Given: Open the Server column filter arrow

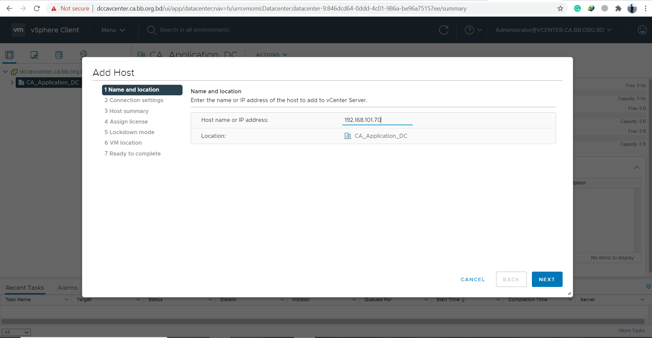Looking at the screenshot, I should [x=642, y=300].
